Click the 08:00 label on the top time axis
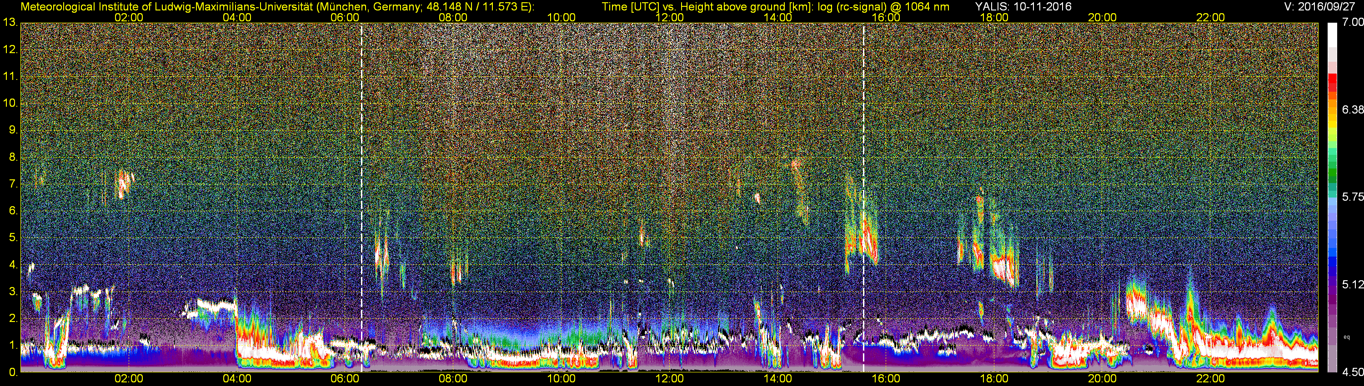Screen dimensions: 1364x386 [453, 17]
